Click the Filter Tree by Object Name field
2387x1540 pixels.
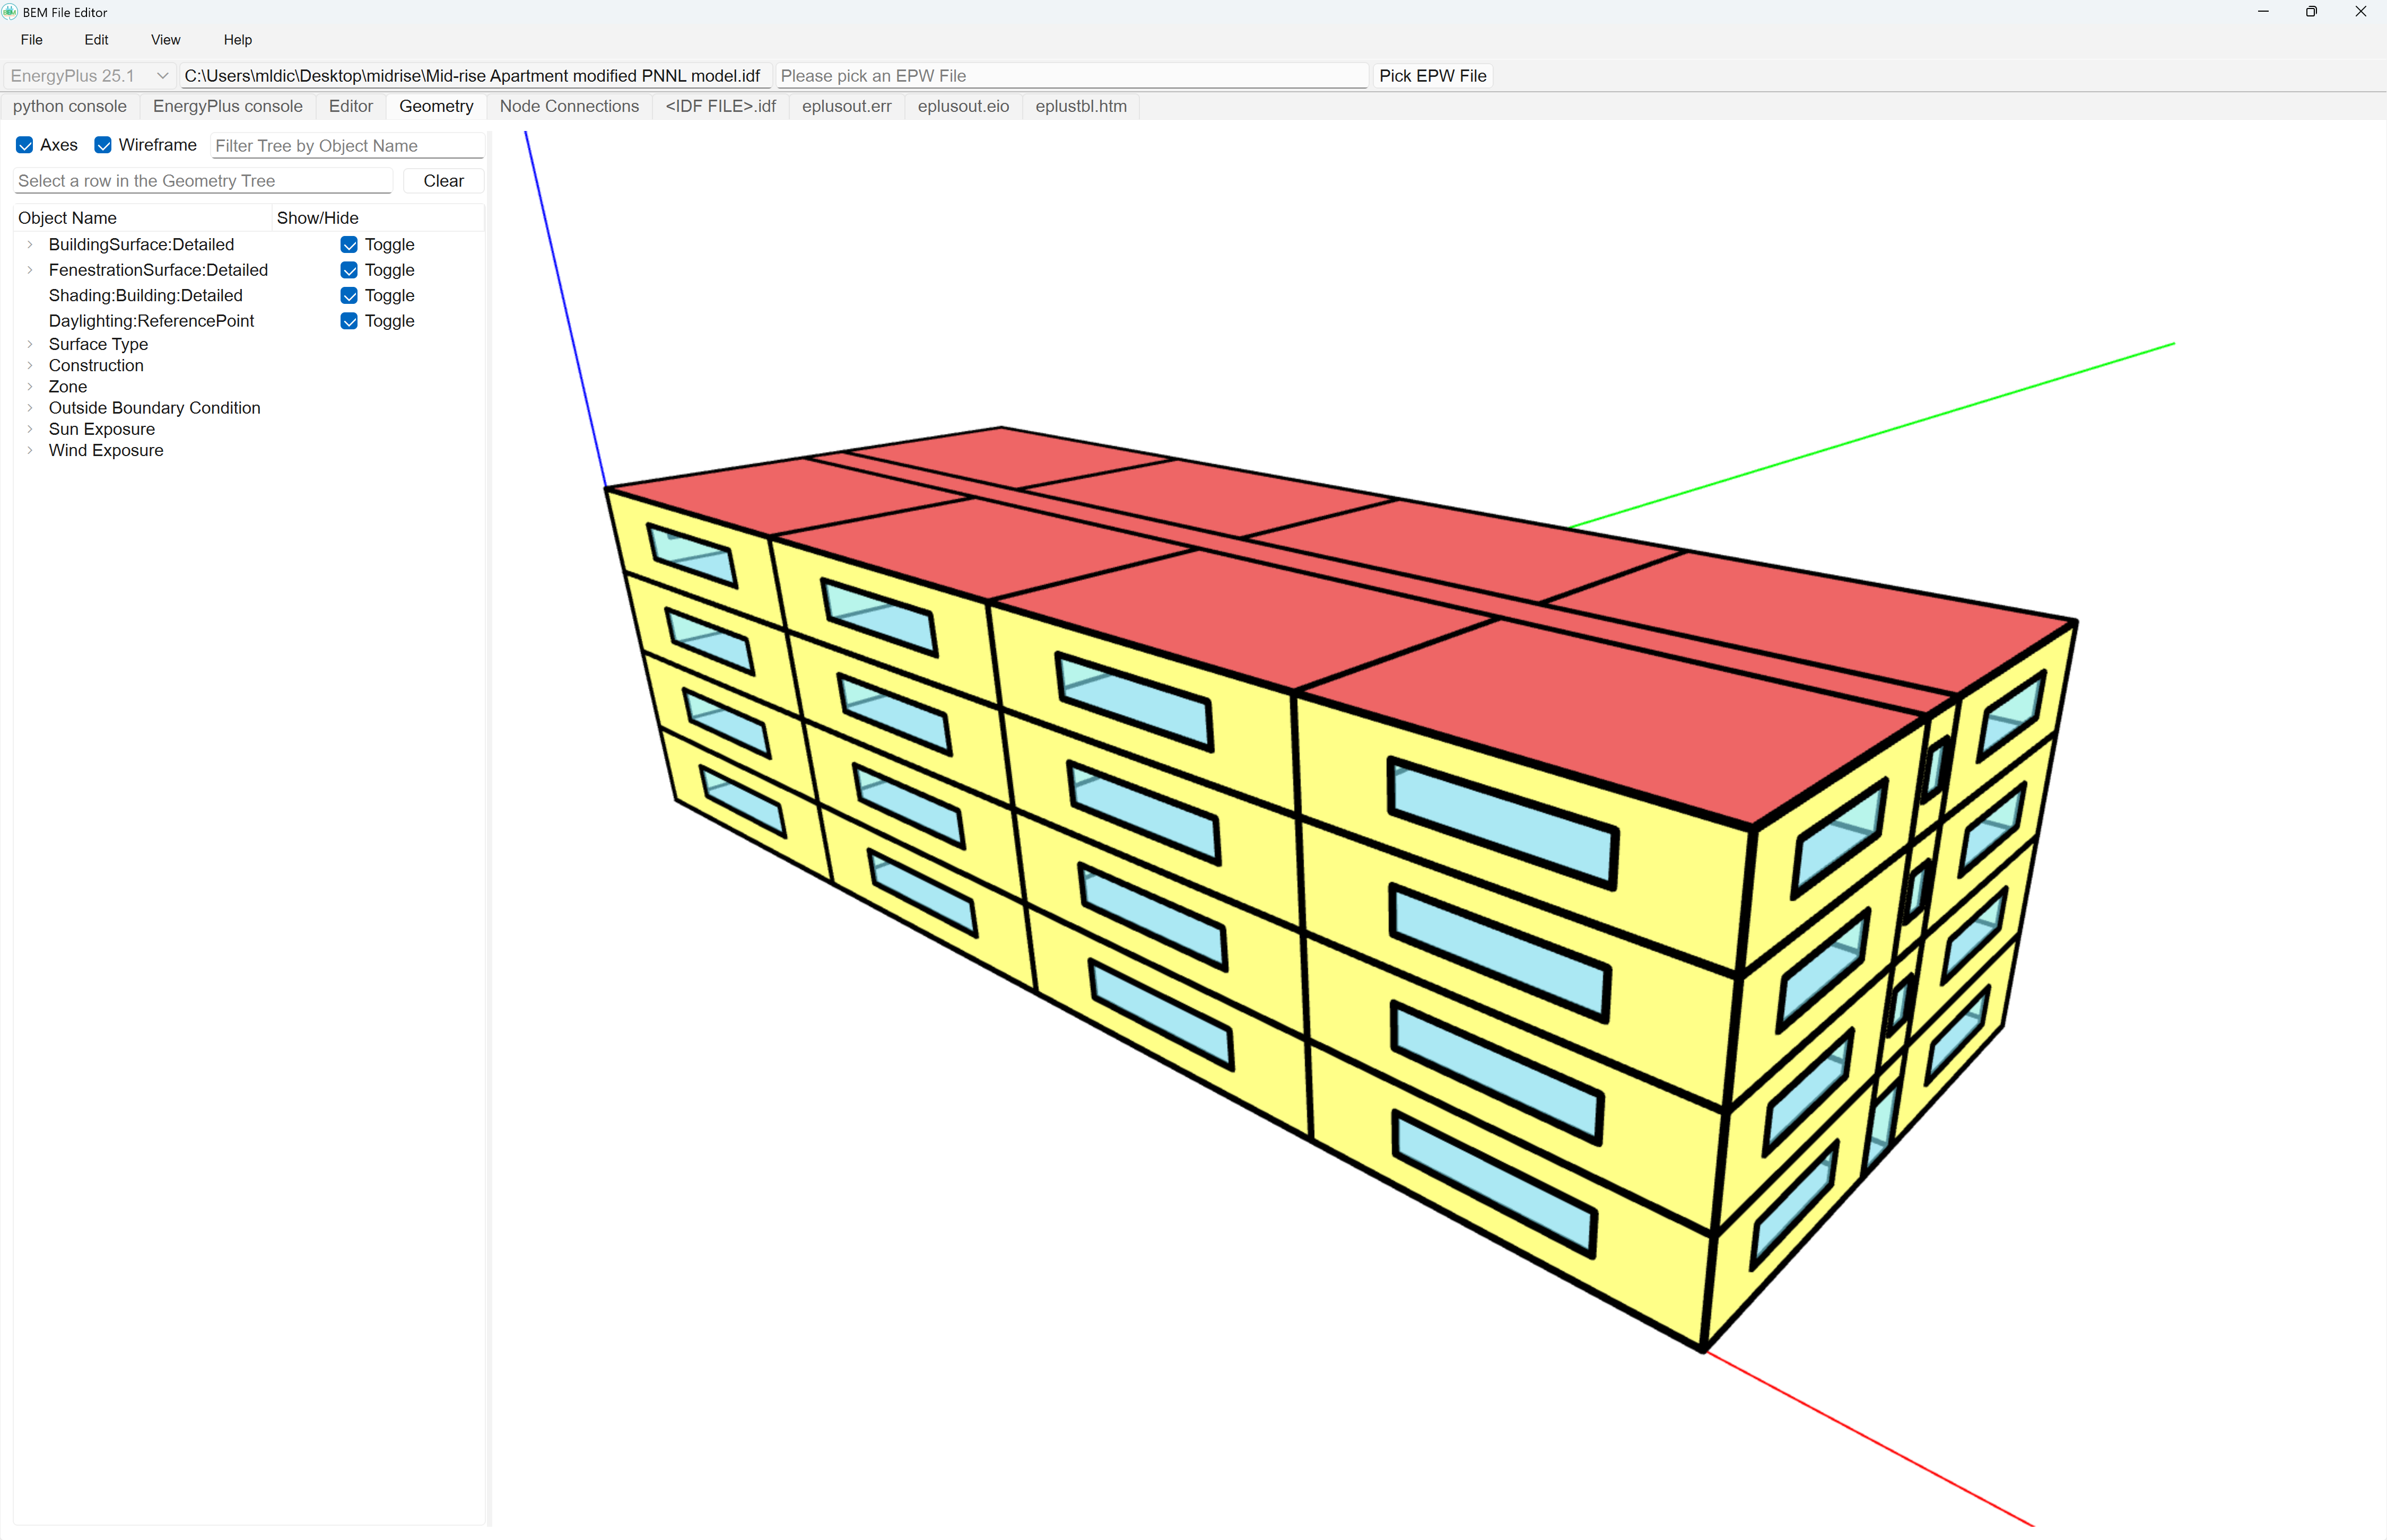point(348,146)
